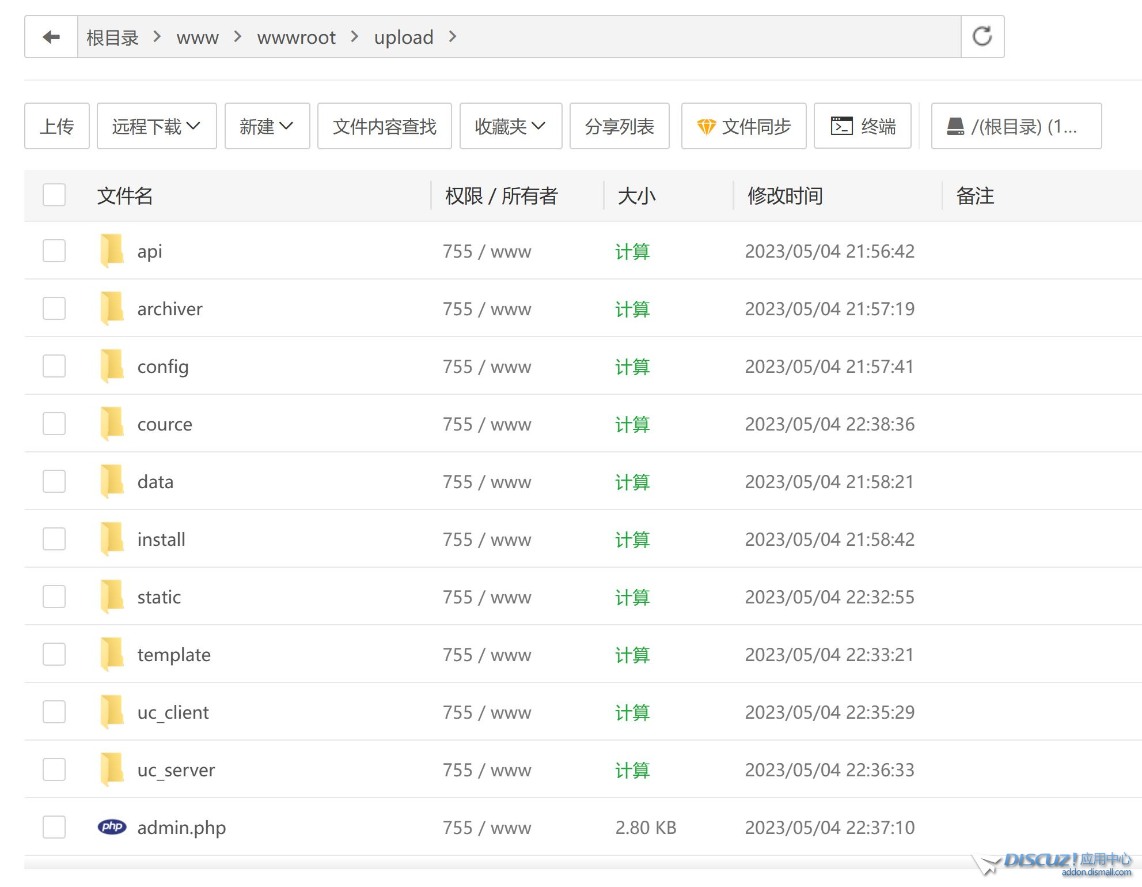Click 计算 size link for static folder
The height and width of the screenshot is (887, 1142).
632,597
